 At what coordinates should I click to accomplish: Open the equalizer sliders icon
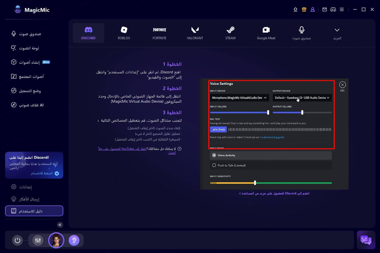pyautogui.click(x=38, y=240)
